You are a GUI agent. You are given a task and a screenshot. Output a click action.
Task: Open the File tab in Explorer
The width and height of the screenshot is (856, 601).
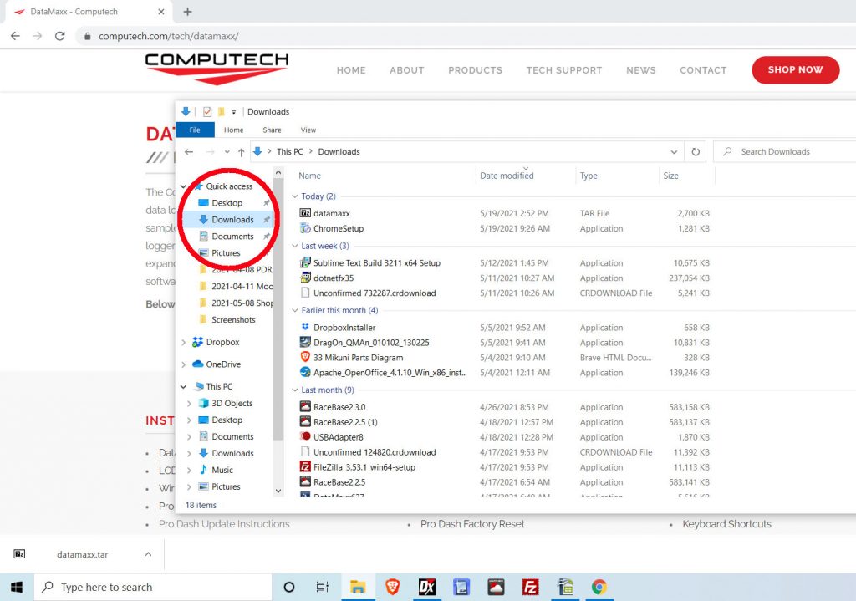point(195,130)
